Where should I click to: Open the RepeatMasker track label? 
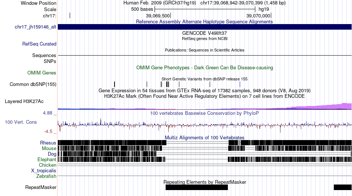pos(41,187)
